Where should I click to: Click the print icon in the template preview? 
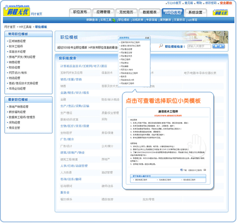click(x=205, y=170)
